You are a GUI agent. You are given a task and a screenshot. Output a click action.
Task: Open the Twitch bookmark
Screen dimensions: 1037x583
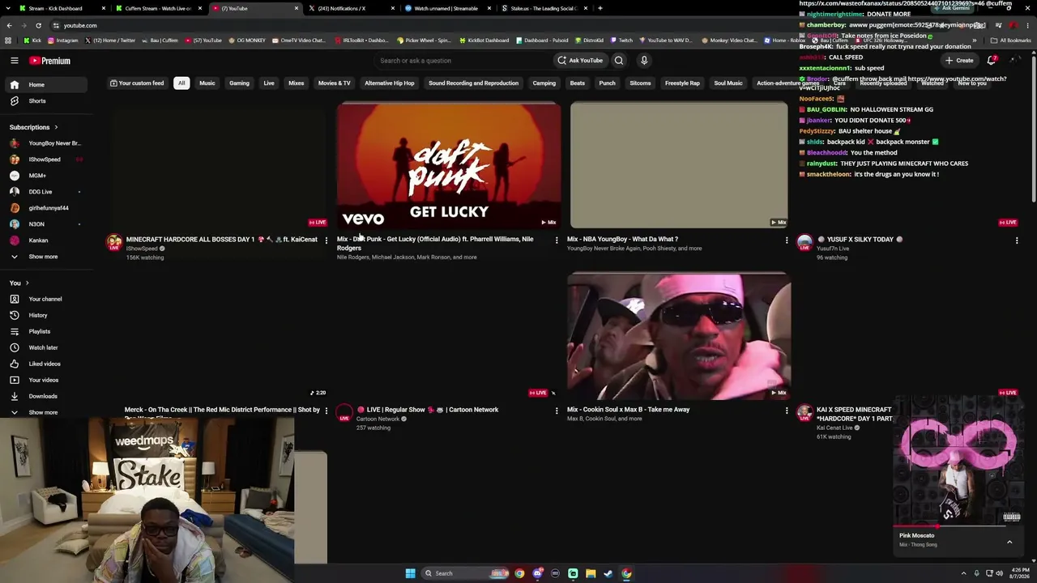click(x=622, y=40)
